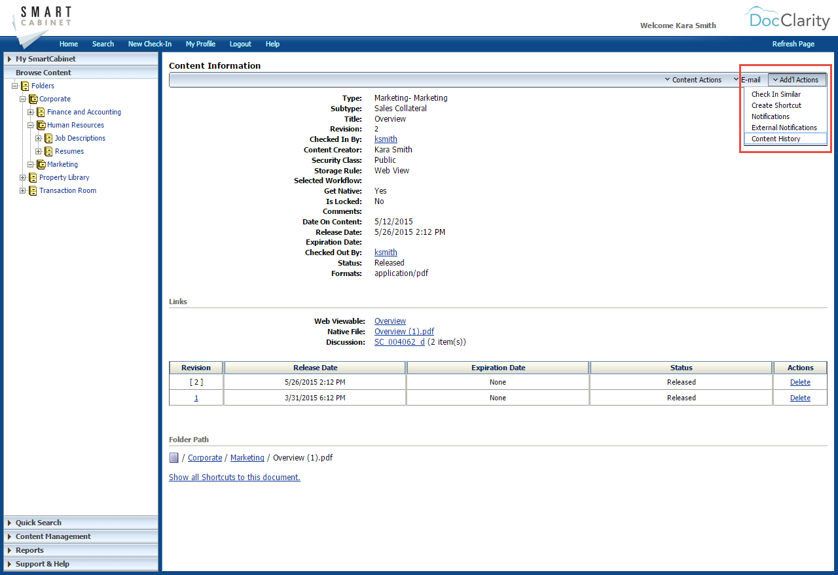Image resolution: width=838 pixels, height=575 pixels.
Task: Open the New Check-In navigation item
Action: [x=149, y=44]
